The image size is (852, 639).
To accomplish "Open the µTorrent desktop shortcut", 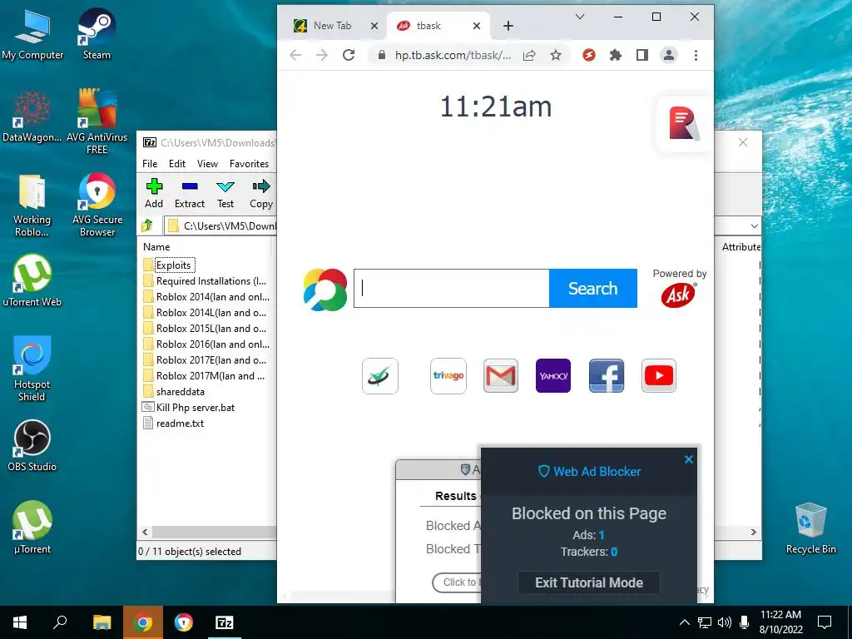I will point(32,528).
